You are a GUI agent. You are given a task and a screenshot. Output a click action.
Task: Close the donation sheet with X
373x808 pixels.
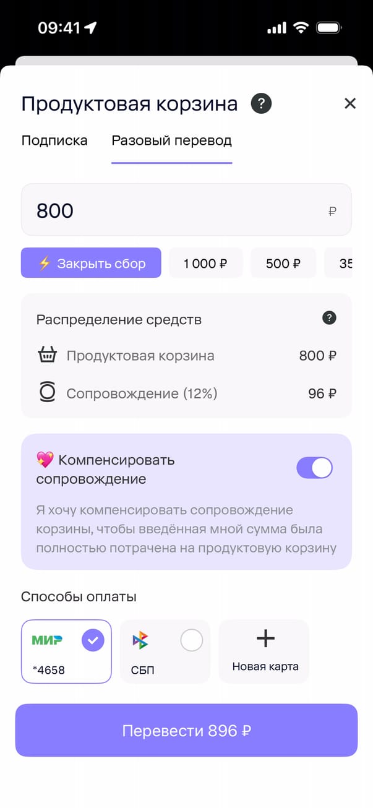(x=350, y=103)
